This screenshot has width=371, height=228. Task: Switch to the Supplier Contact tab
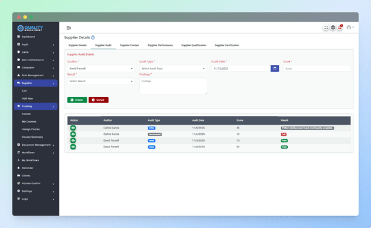tap(129, 45)
